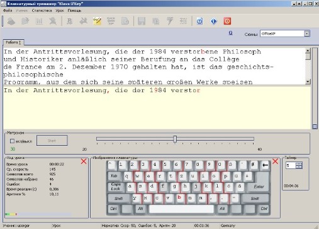Click the yellow notepad icon in toolbar
The image size is (319, 229).
coord(97,21)
